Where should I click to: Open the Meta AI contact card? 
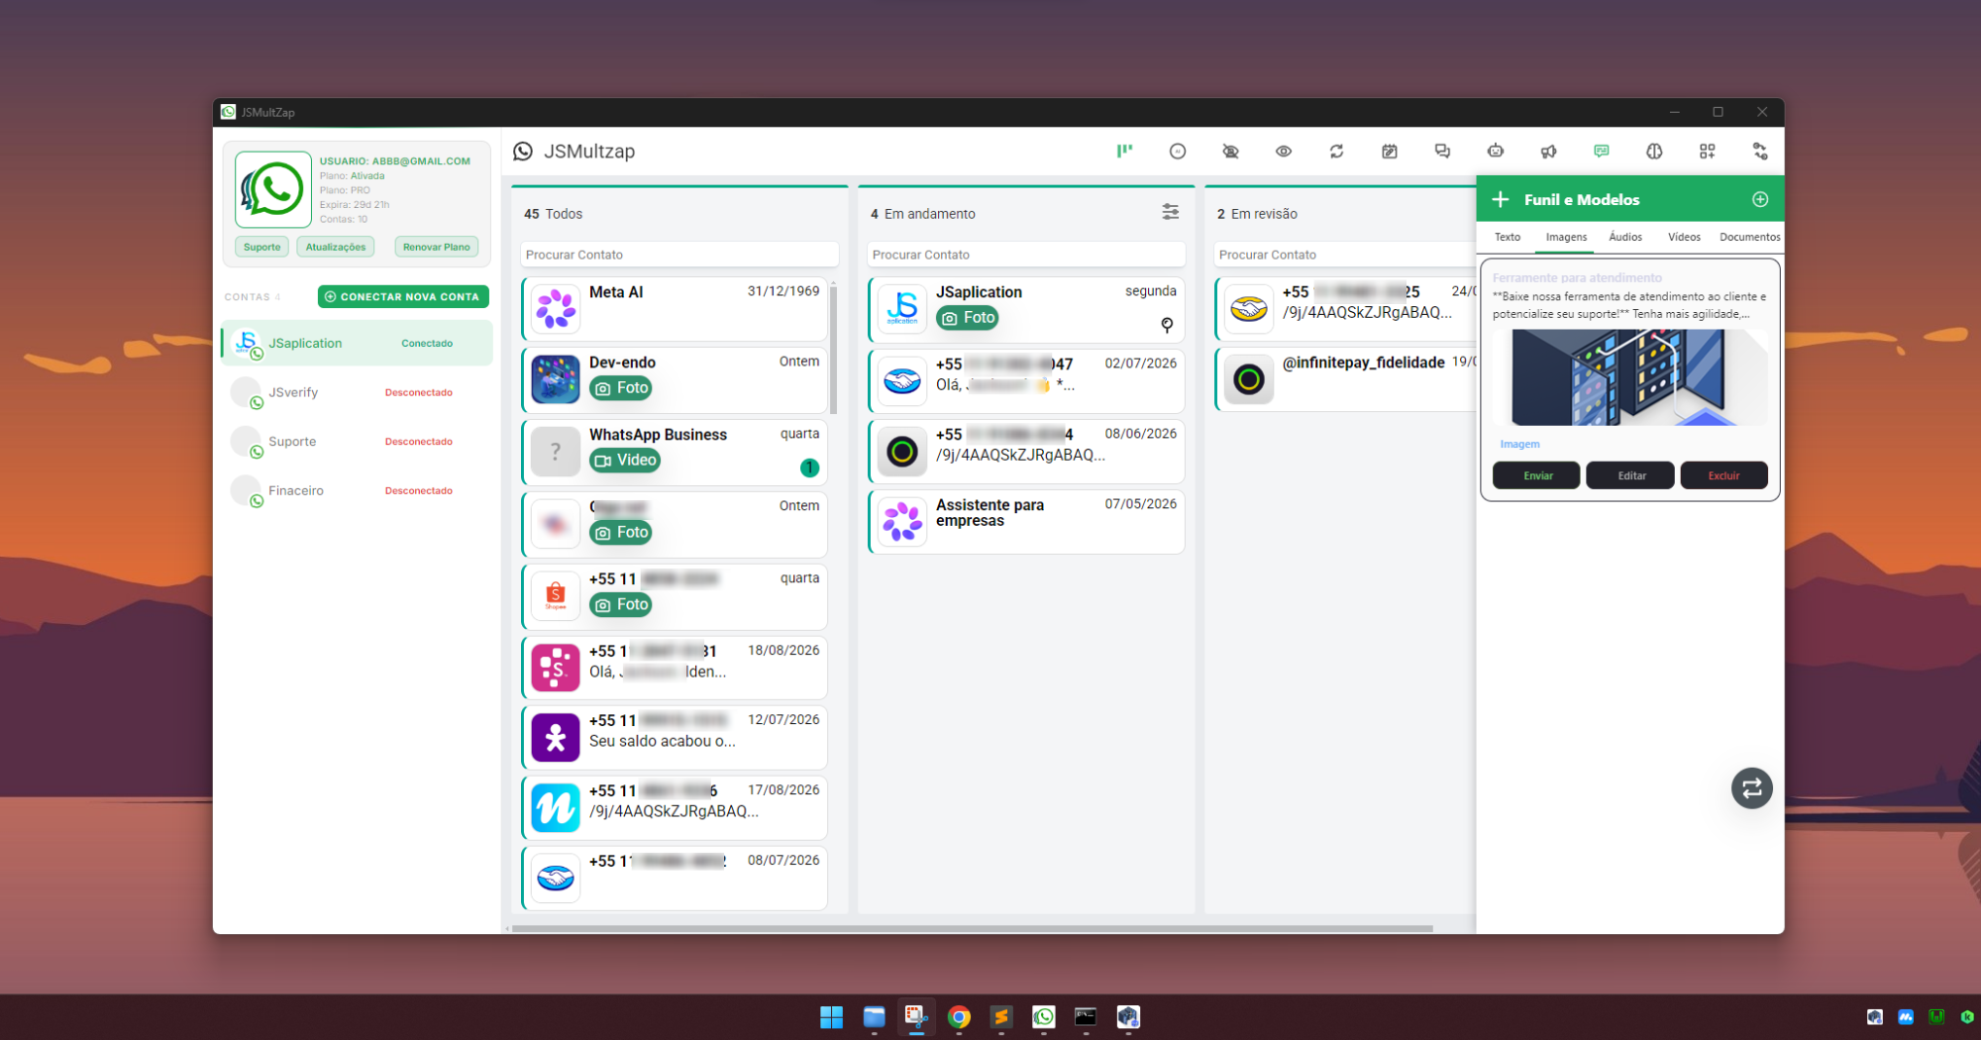click(x=675, y=309)
